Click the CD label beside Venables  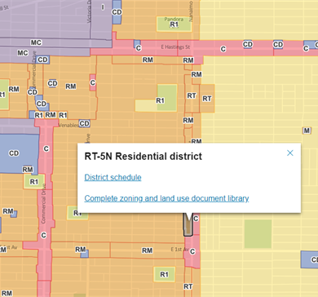click(x=84, y=124)
